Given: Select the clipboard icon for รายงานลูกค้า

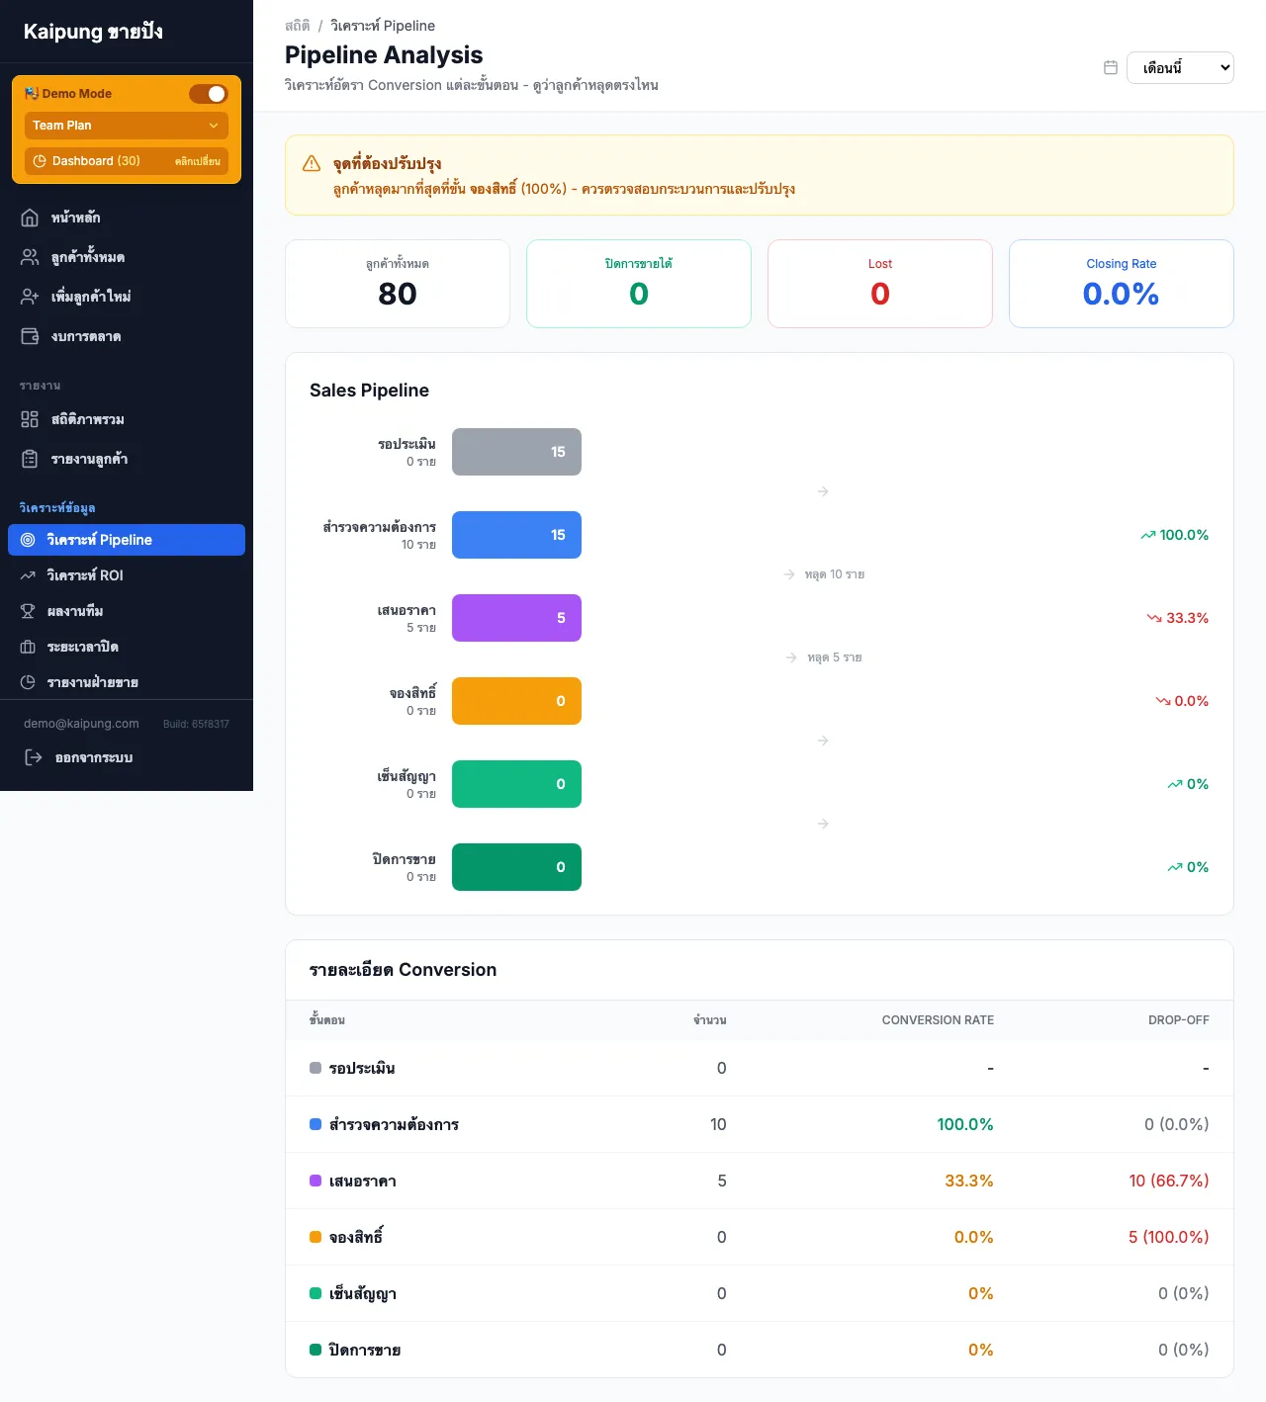Looking at the screenshot, I should (29, 459).
